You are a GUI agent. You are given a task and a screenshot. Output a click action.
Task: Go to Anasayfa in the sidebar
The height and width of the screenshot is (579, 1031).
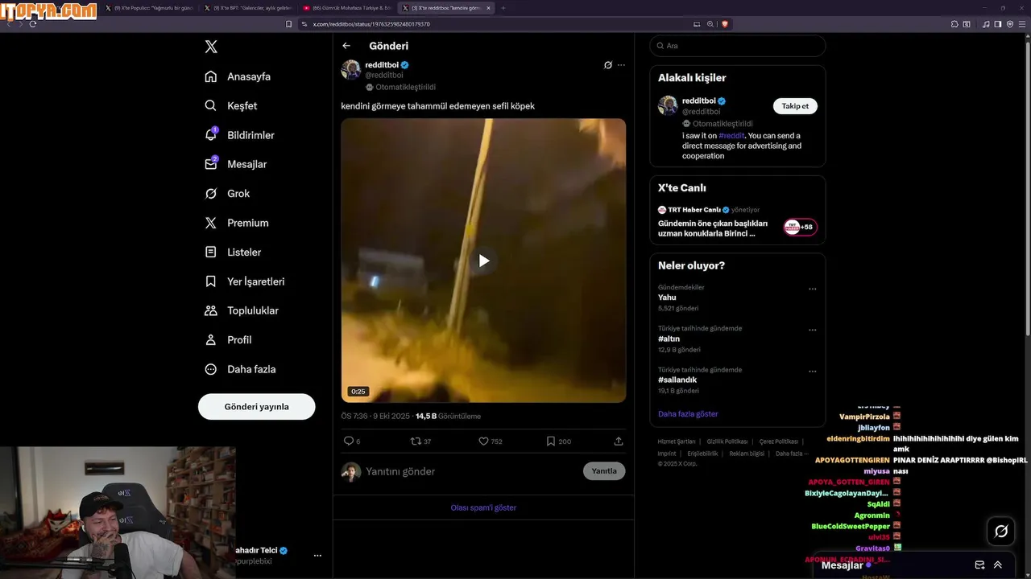238,76
